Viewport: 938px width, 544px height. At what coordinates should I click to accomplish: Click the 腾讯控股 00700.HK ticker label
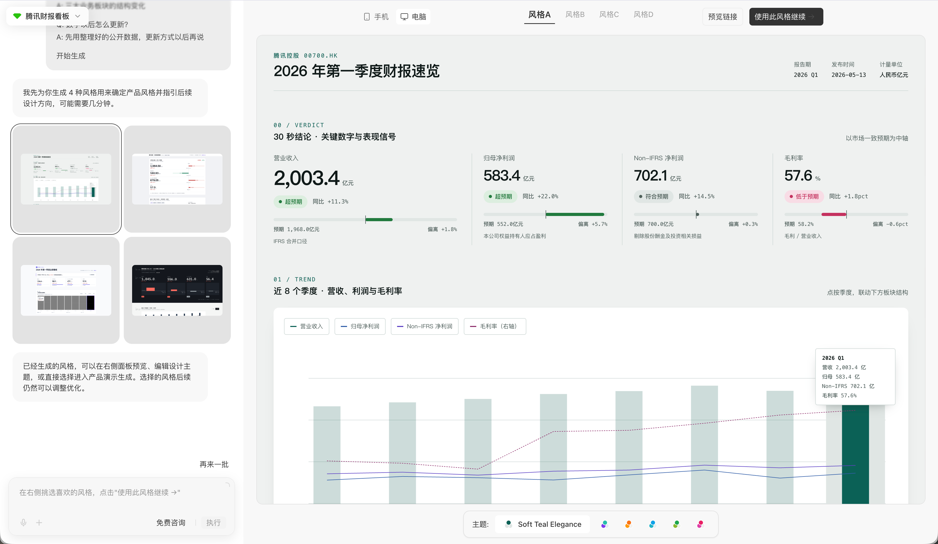tap(305, 55)
